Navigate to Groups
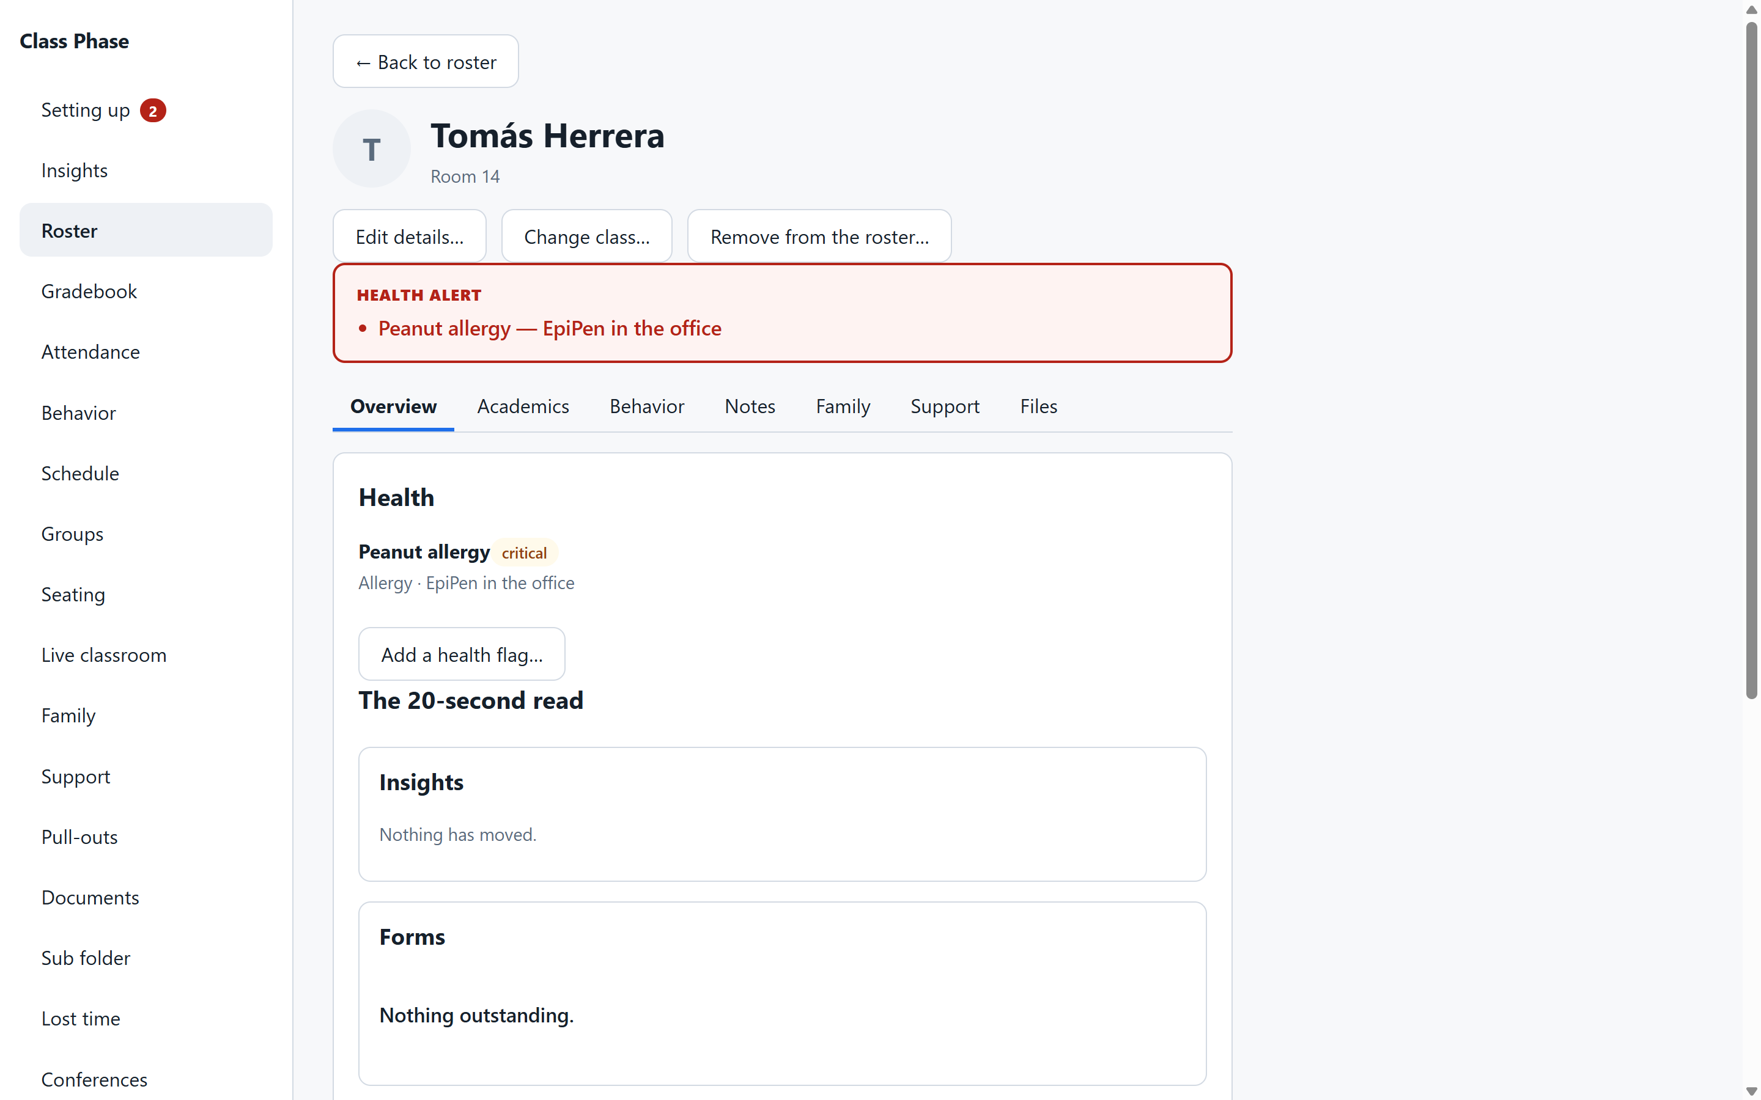Screen dimensions: 1761x1100 click(146, 533)
